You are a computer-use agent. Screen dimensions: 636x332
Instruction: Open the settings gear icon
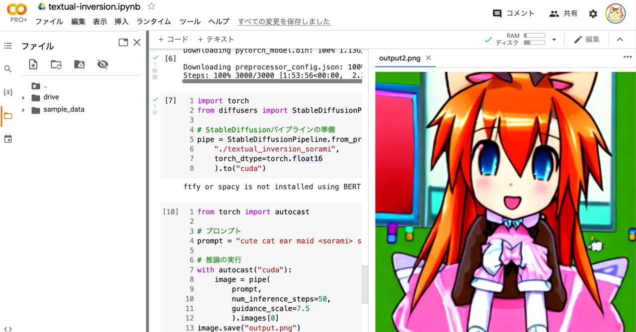pyautogui.click(x=593, y=14)
